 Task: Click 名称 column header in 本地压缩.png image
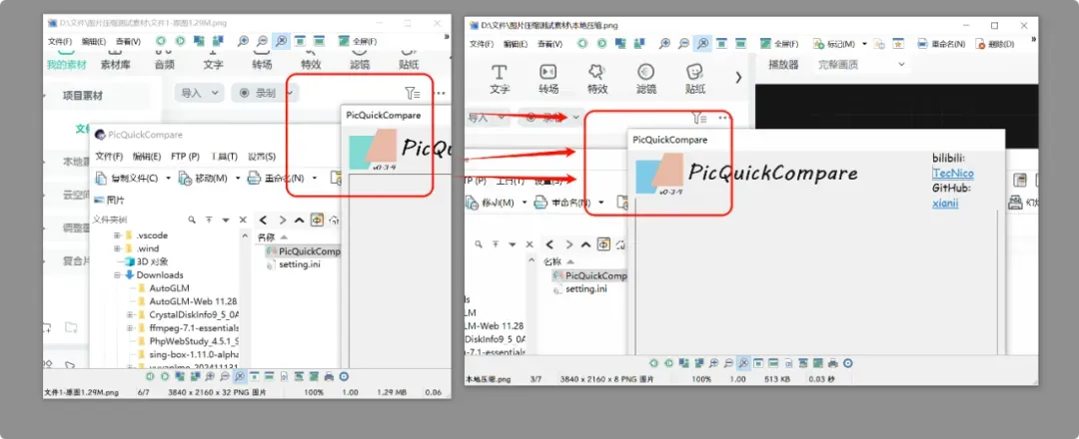(x=552, y=261)
